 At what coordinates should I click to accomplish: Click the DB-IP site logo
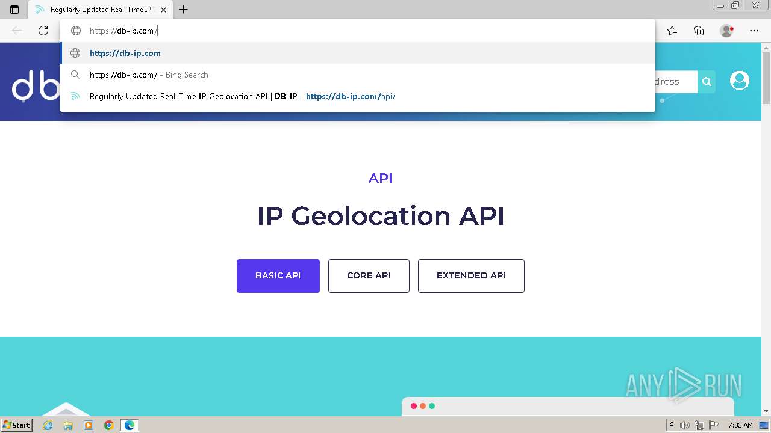pos(36,86)
